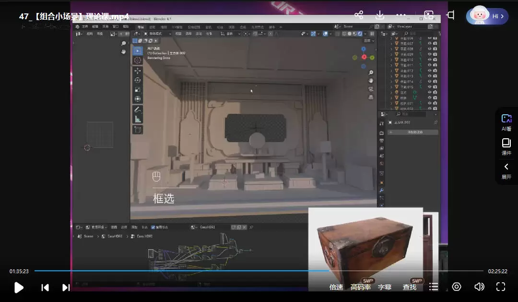Open the viewport 选项 dropdown
518x302 pixels.
tap(369, 41)
